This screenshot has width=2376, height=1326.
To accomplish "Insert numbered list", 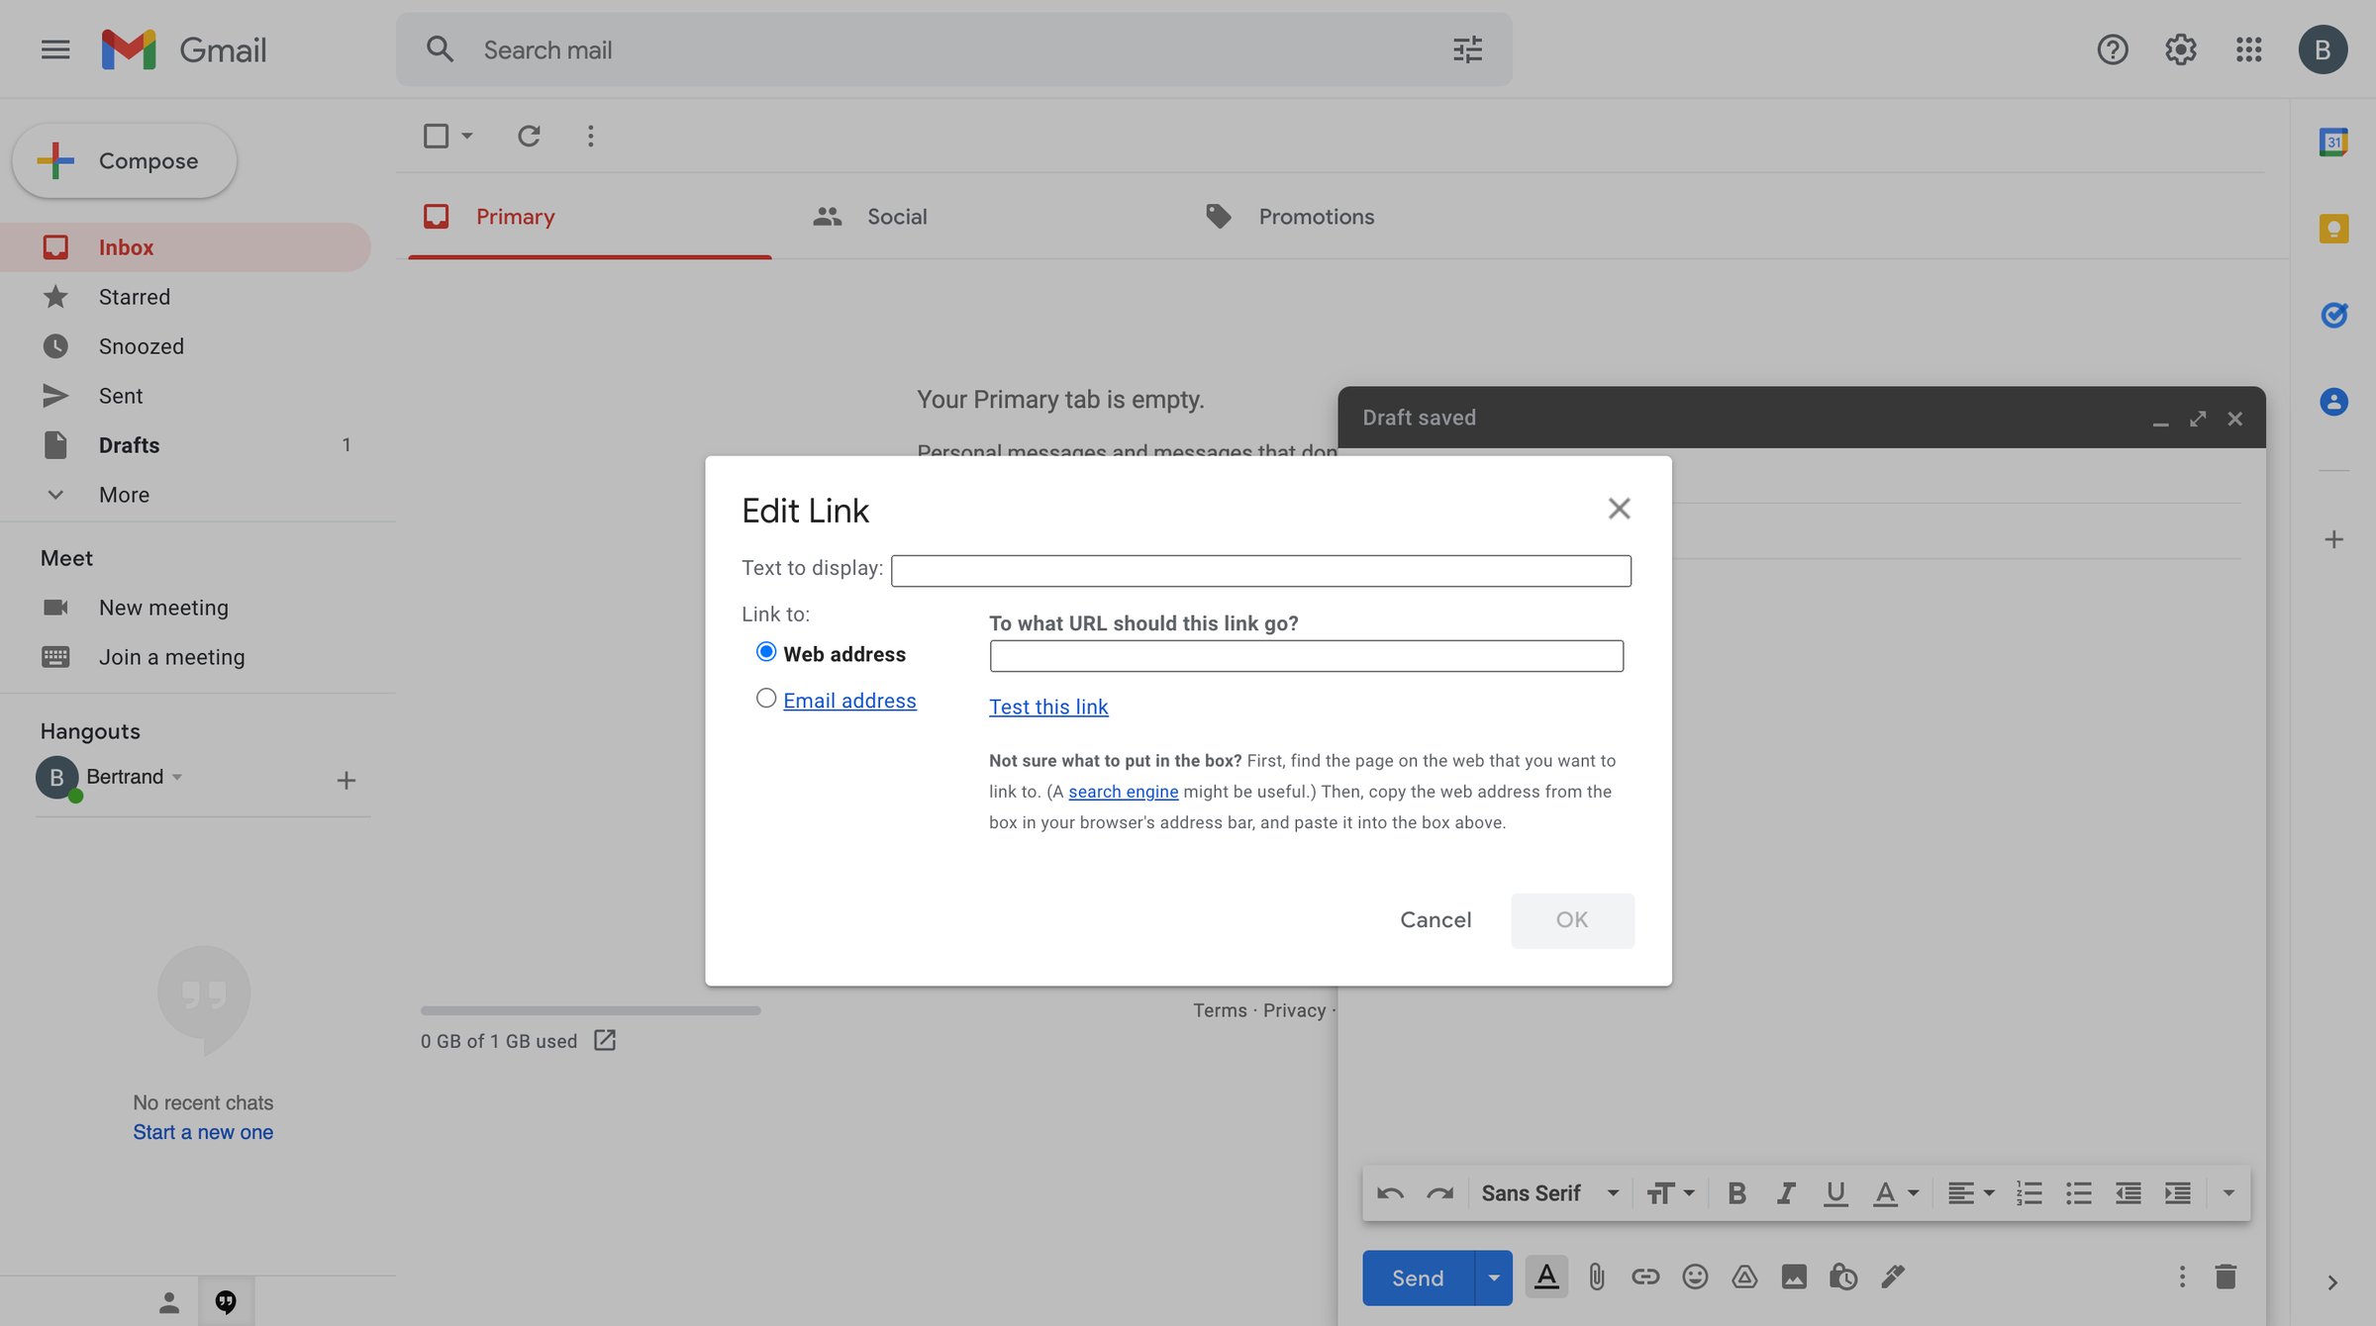I will click(x=2029, y=1193).
